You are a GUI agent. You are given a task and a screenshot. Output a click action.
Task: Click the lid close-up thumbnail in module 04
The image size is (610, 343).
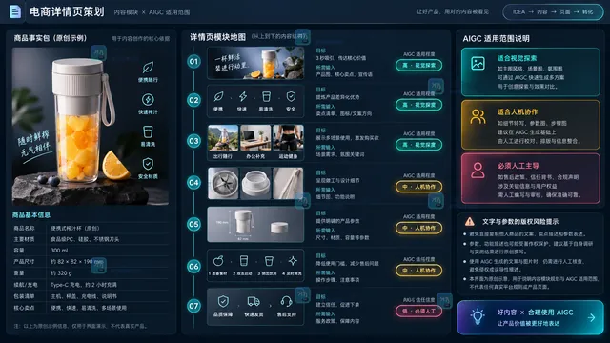[255, 183]
